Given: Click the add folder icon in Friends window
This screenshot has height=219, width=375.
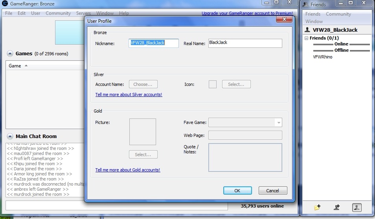Looking at the screenshot, I should click(317, 207).
